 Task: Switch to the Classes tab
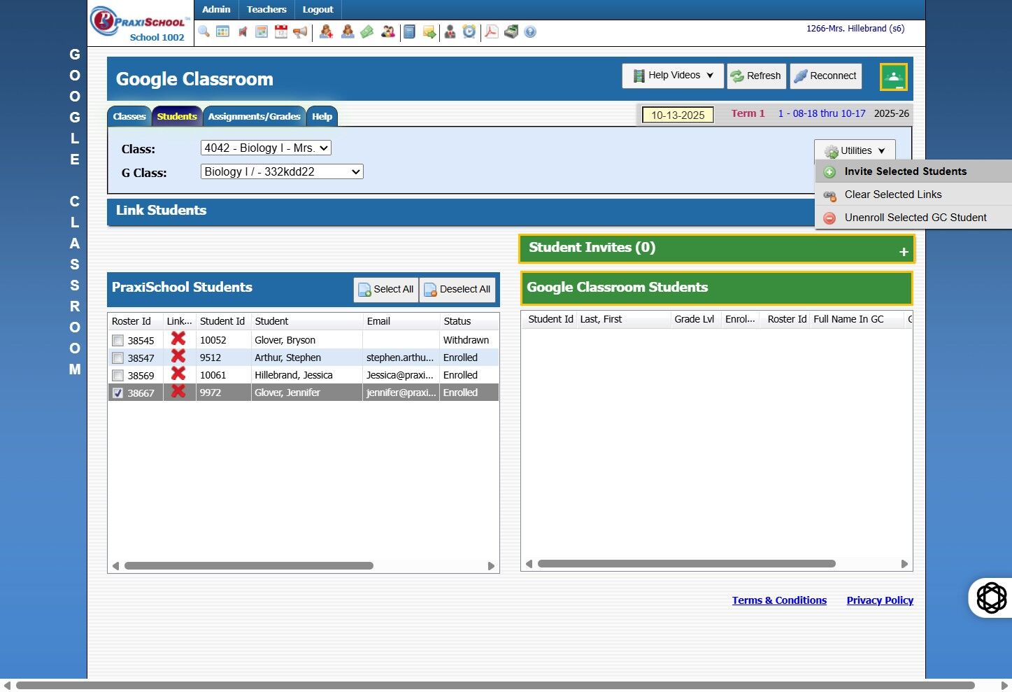[x=129, y=116]
